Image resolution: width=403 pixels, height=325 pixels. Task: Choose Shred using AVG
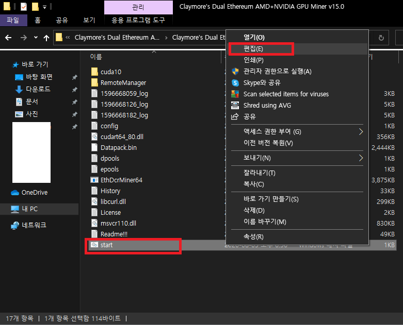tap(297, 105)
